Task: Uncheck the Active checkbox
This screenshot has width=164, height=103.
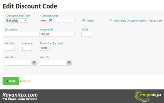Action: pos(83,20)
